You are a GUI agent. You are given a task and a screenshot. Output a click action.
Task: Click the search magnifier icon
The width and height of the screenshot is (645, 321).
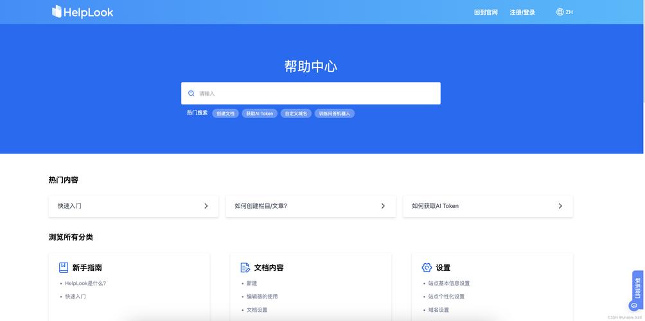coord(191,93)
